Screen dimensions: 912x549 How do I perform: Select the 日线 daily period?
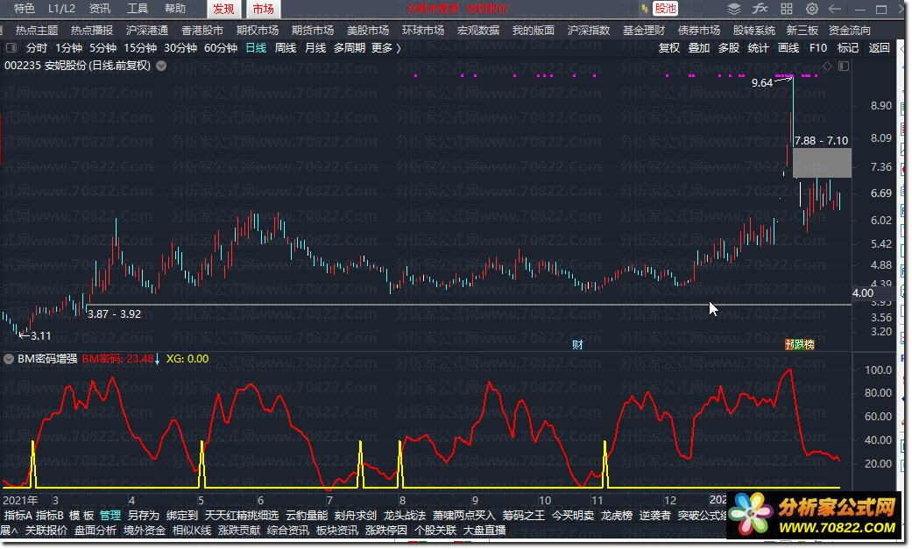(x=256, y=47)
